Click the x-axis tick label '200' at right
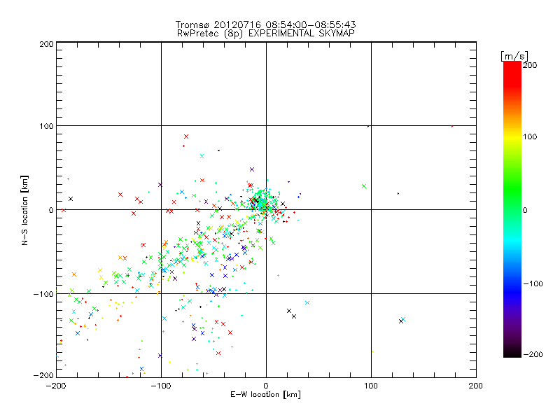The height and width of the screenshot is (420, 560). [475, 386]
